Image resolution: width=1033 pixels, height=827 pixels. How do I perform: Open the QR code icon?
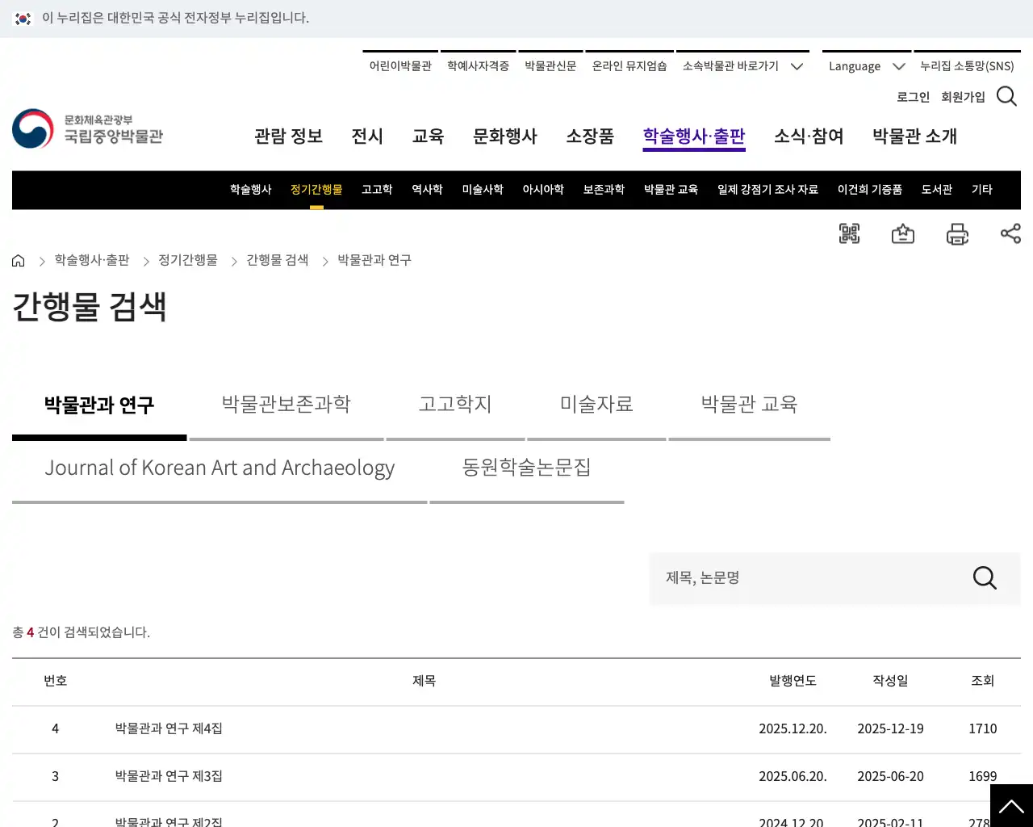(849, 234)
